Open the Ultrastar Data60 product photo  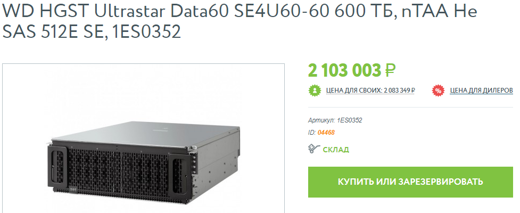pyautogui.click(x=144, y=138)
